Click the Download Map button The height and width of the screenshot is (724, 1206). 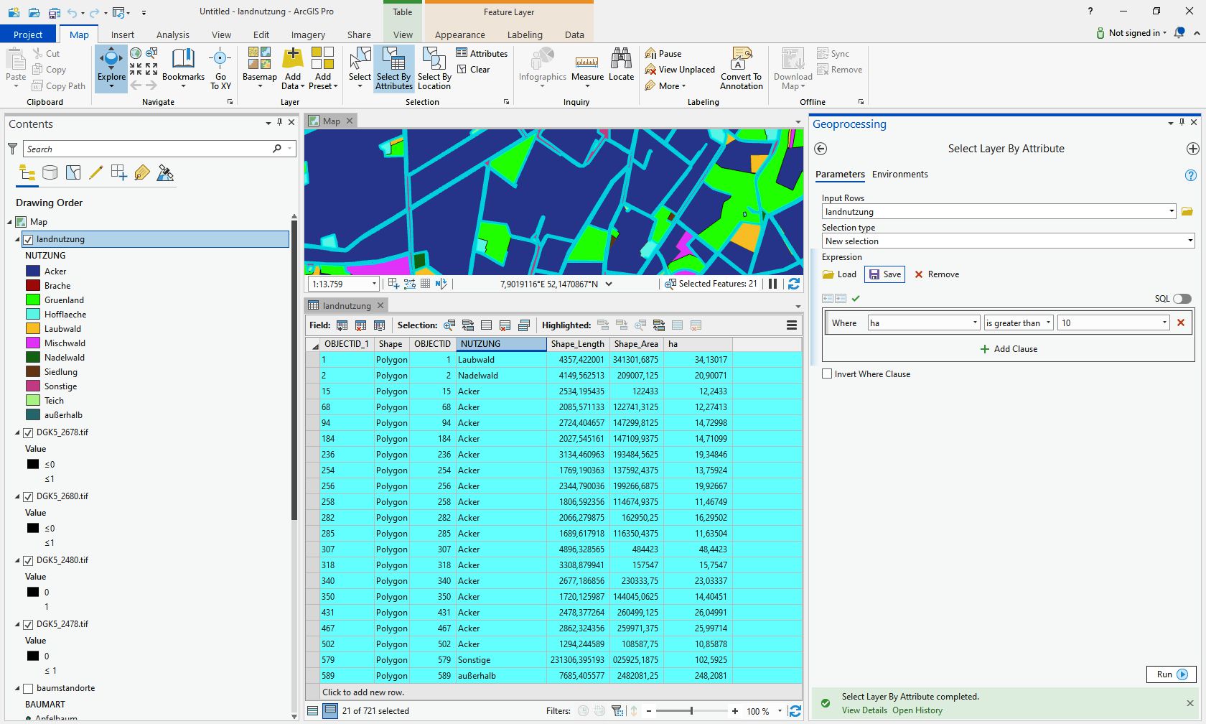pyautogui.click(x=793, y=69)
